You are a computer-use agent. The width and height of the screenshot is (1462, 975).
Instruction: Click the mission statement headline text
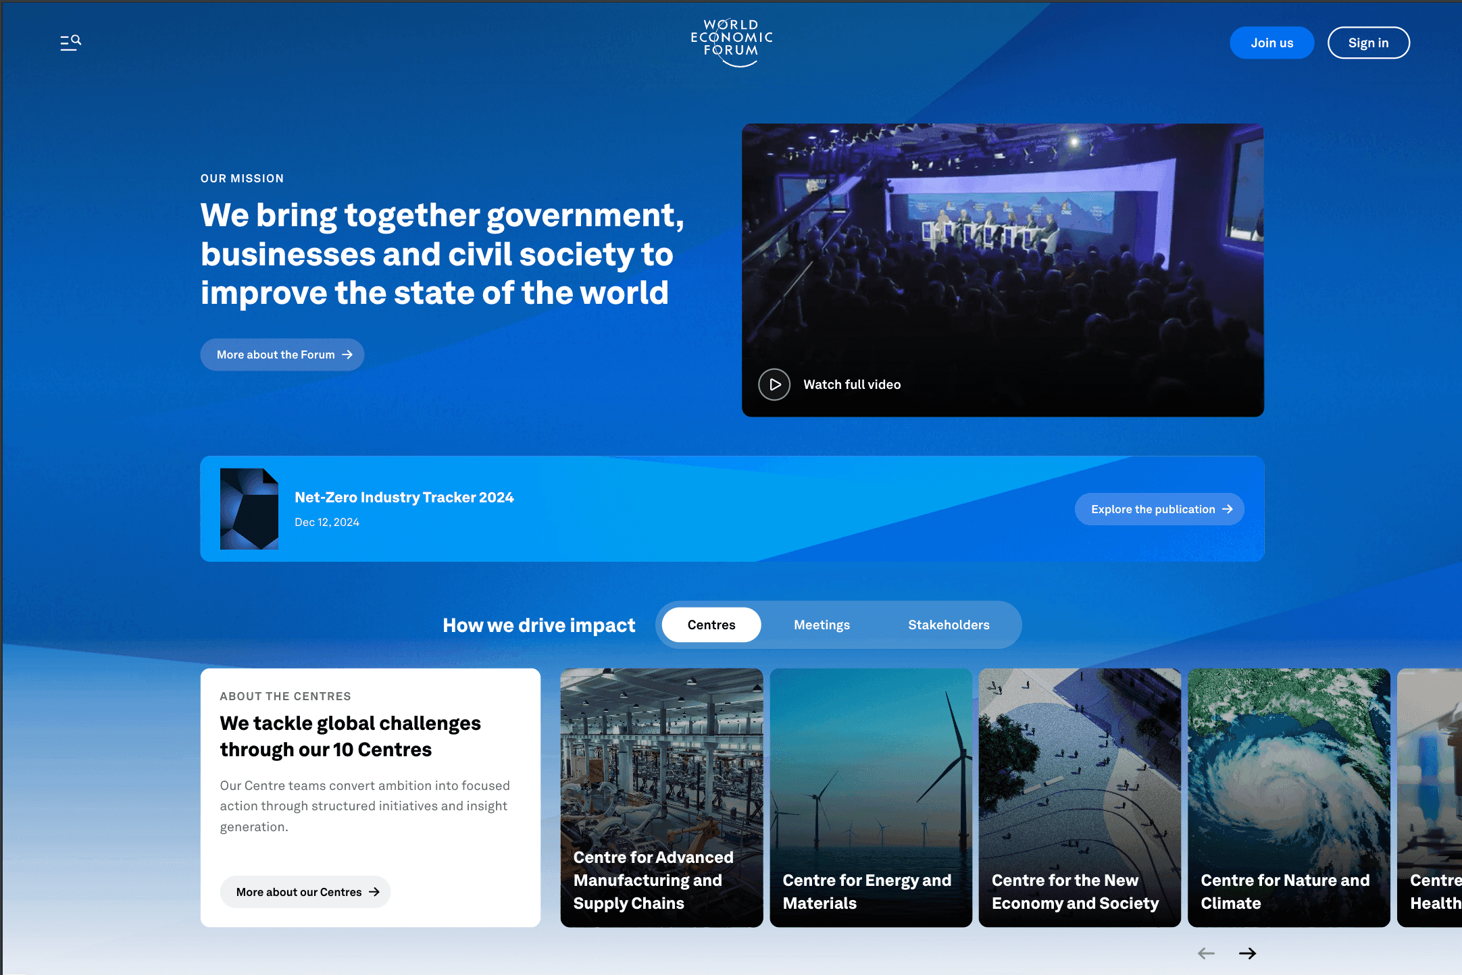coord(443,254)
